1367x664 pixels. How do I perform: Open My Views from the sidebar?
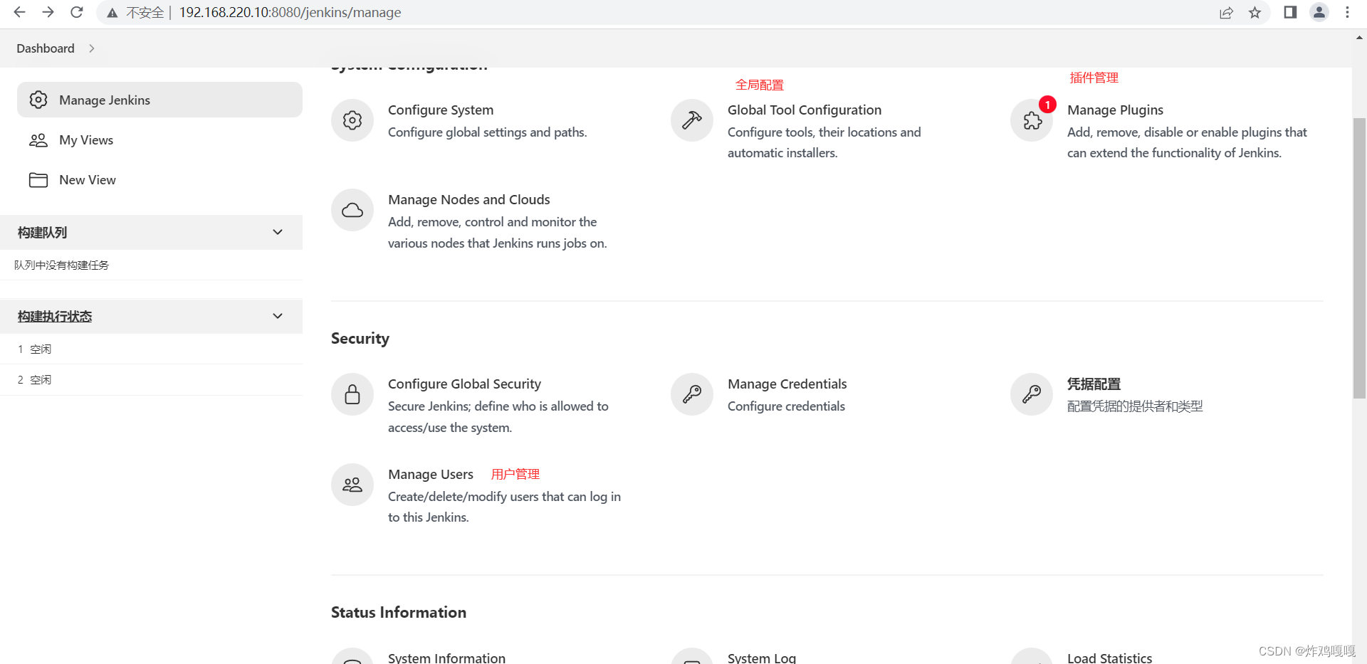pos(86,140)
